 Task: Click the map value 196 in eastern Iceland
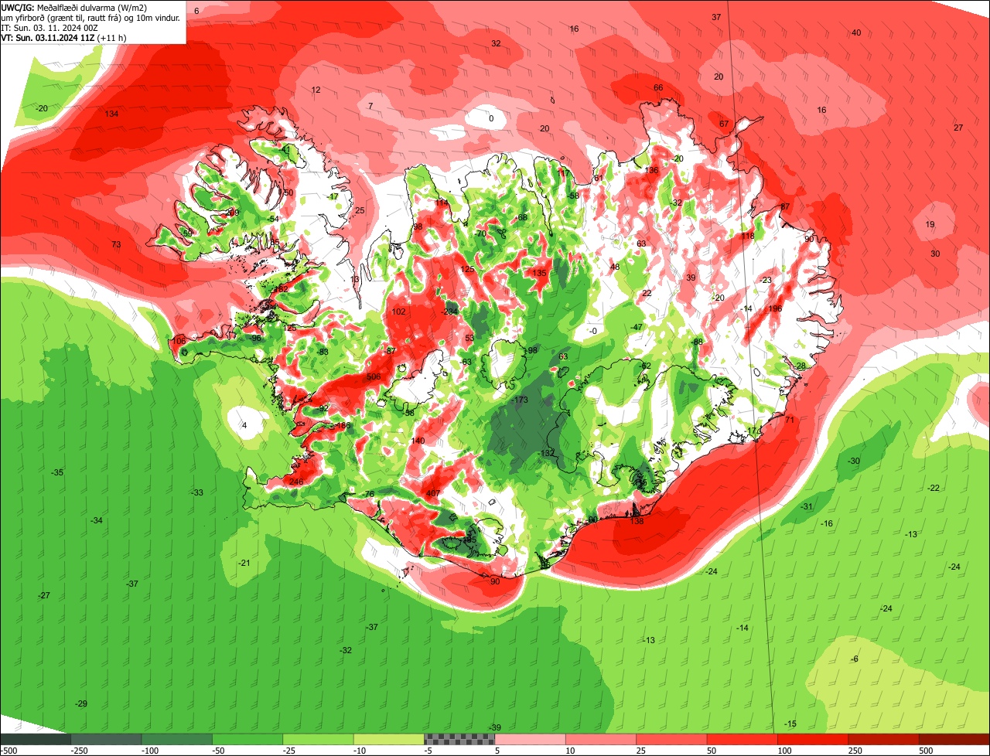coord(775,309)
